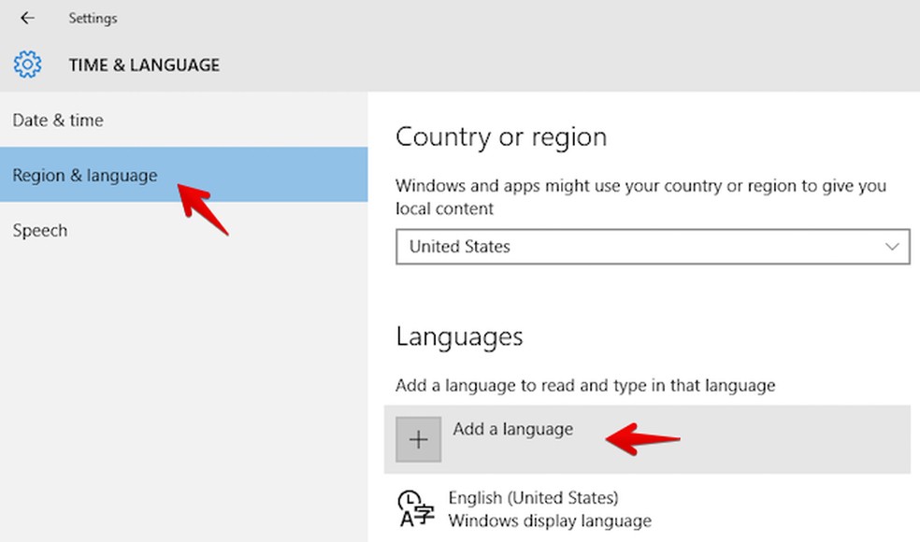Click the plus icon to add a language
920x542 pixels.
(x=418, y=439)
